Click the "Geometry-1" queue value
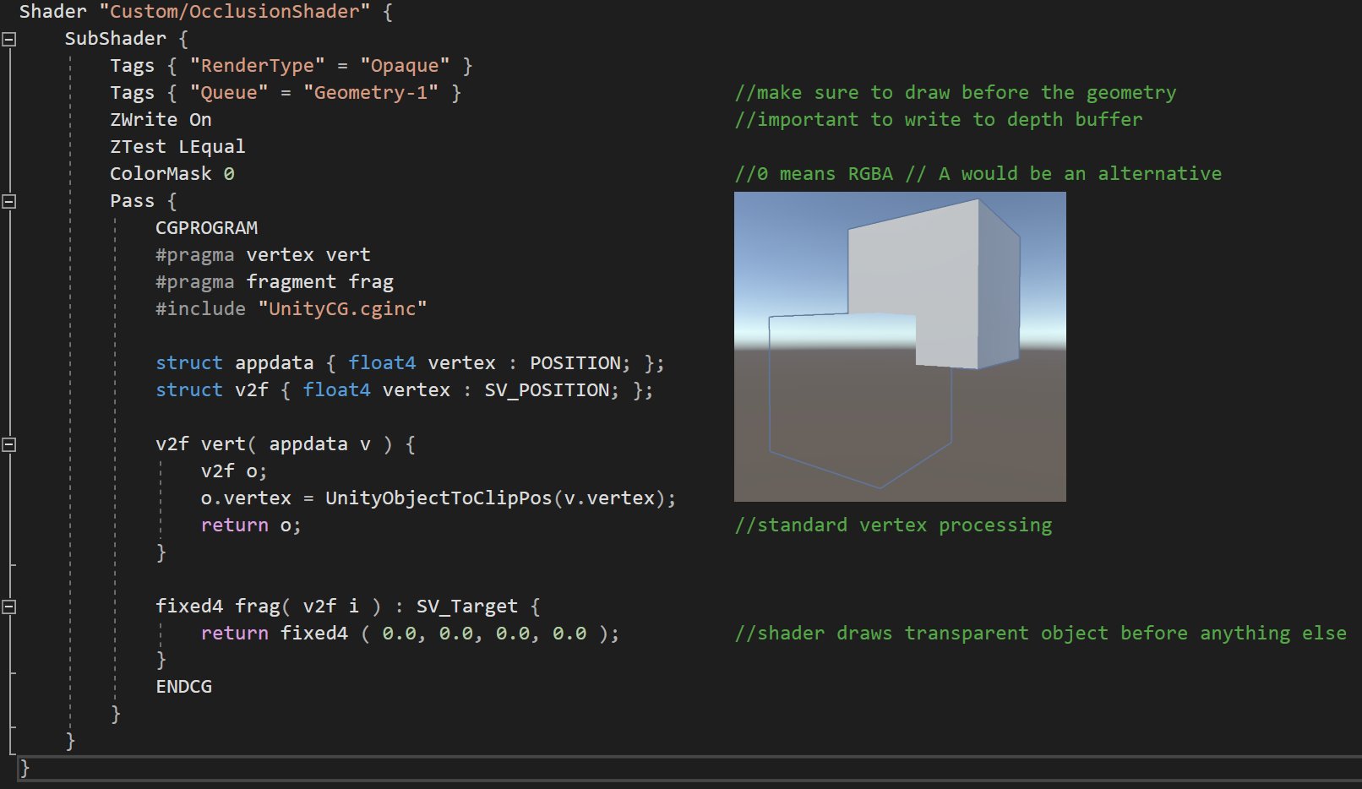This screenshot has height=789, width=1362. coord(371,93)
